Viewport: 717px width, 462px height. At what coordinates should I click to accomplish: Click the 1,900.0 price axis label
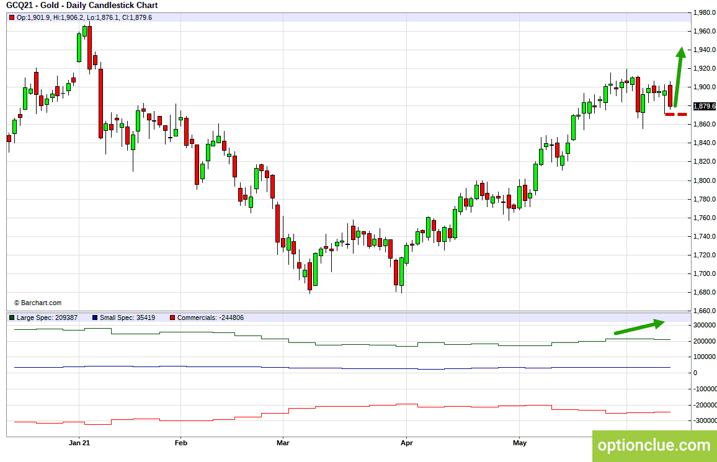(x=705, y=87)
